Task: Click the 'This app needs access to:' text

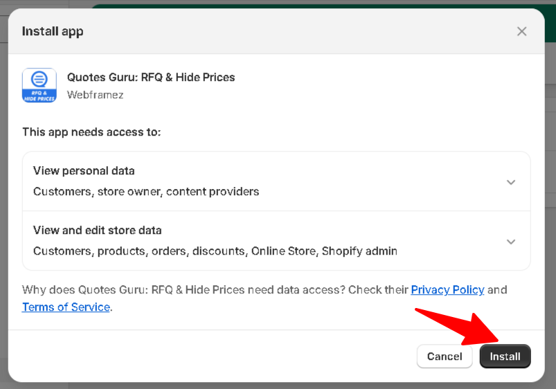Action: coord(91,132)
